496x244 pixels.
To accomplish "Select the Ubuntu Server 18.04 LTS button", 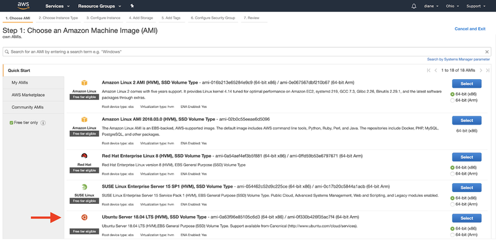I will [467, 218].
